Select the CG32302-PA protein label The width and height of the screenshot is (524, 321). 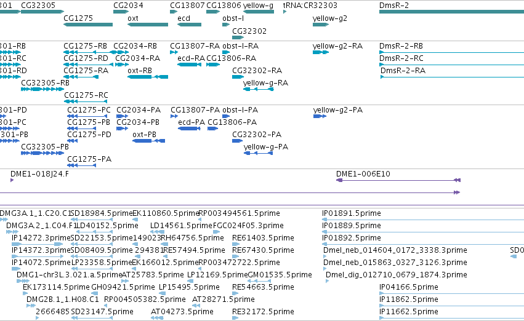(257, 135)
